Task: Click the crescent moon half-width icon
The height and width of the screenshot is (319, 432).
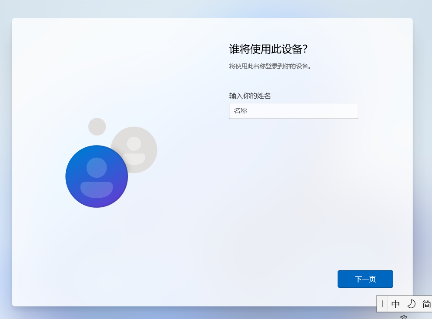Action: pyautogui.click(x=412, y=304)
